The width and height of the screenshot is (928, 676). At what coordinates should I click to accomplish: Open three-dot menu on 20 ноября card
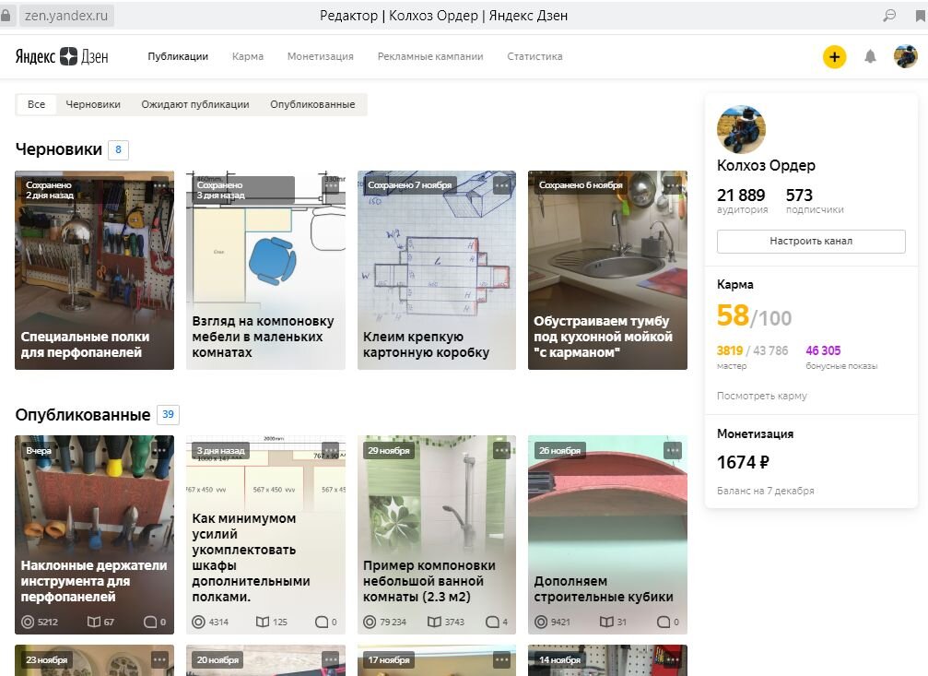coord(331,659)
